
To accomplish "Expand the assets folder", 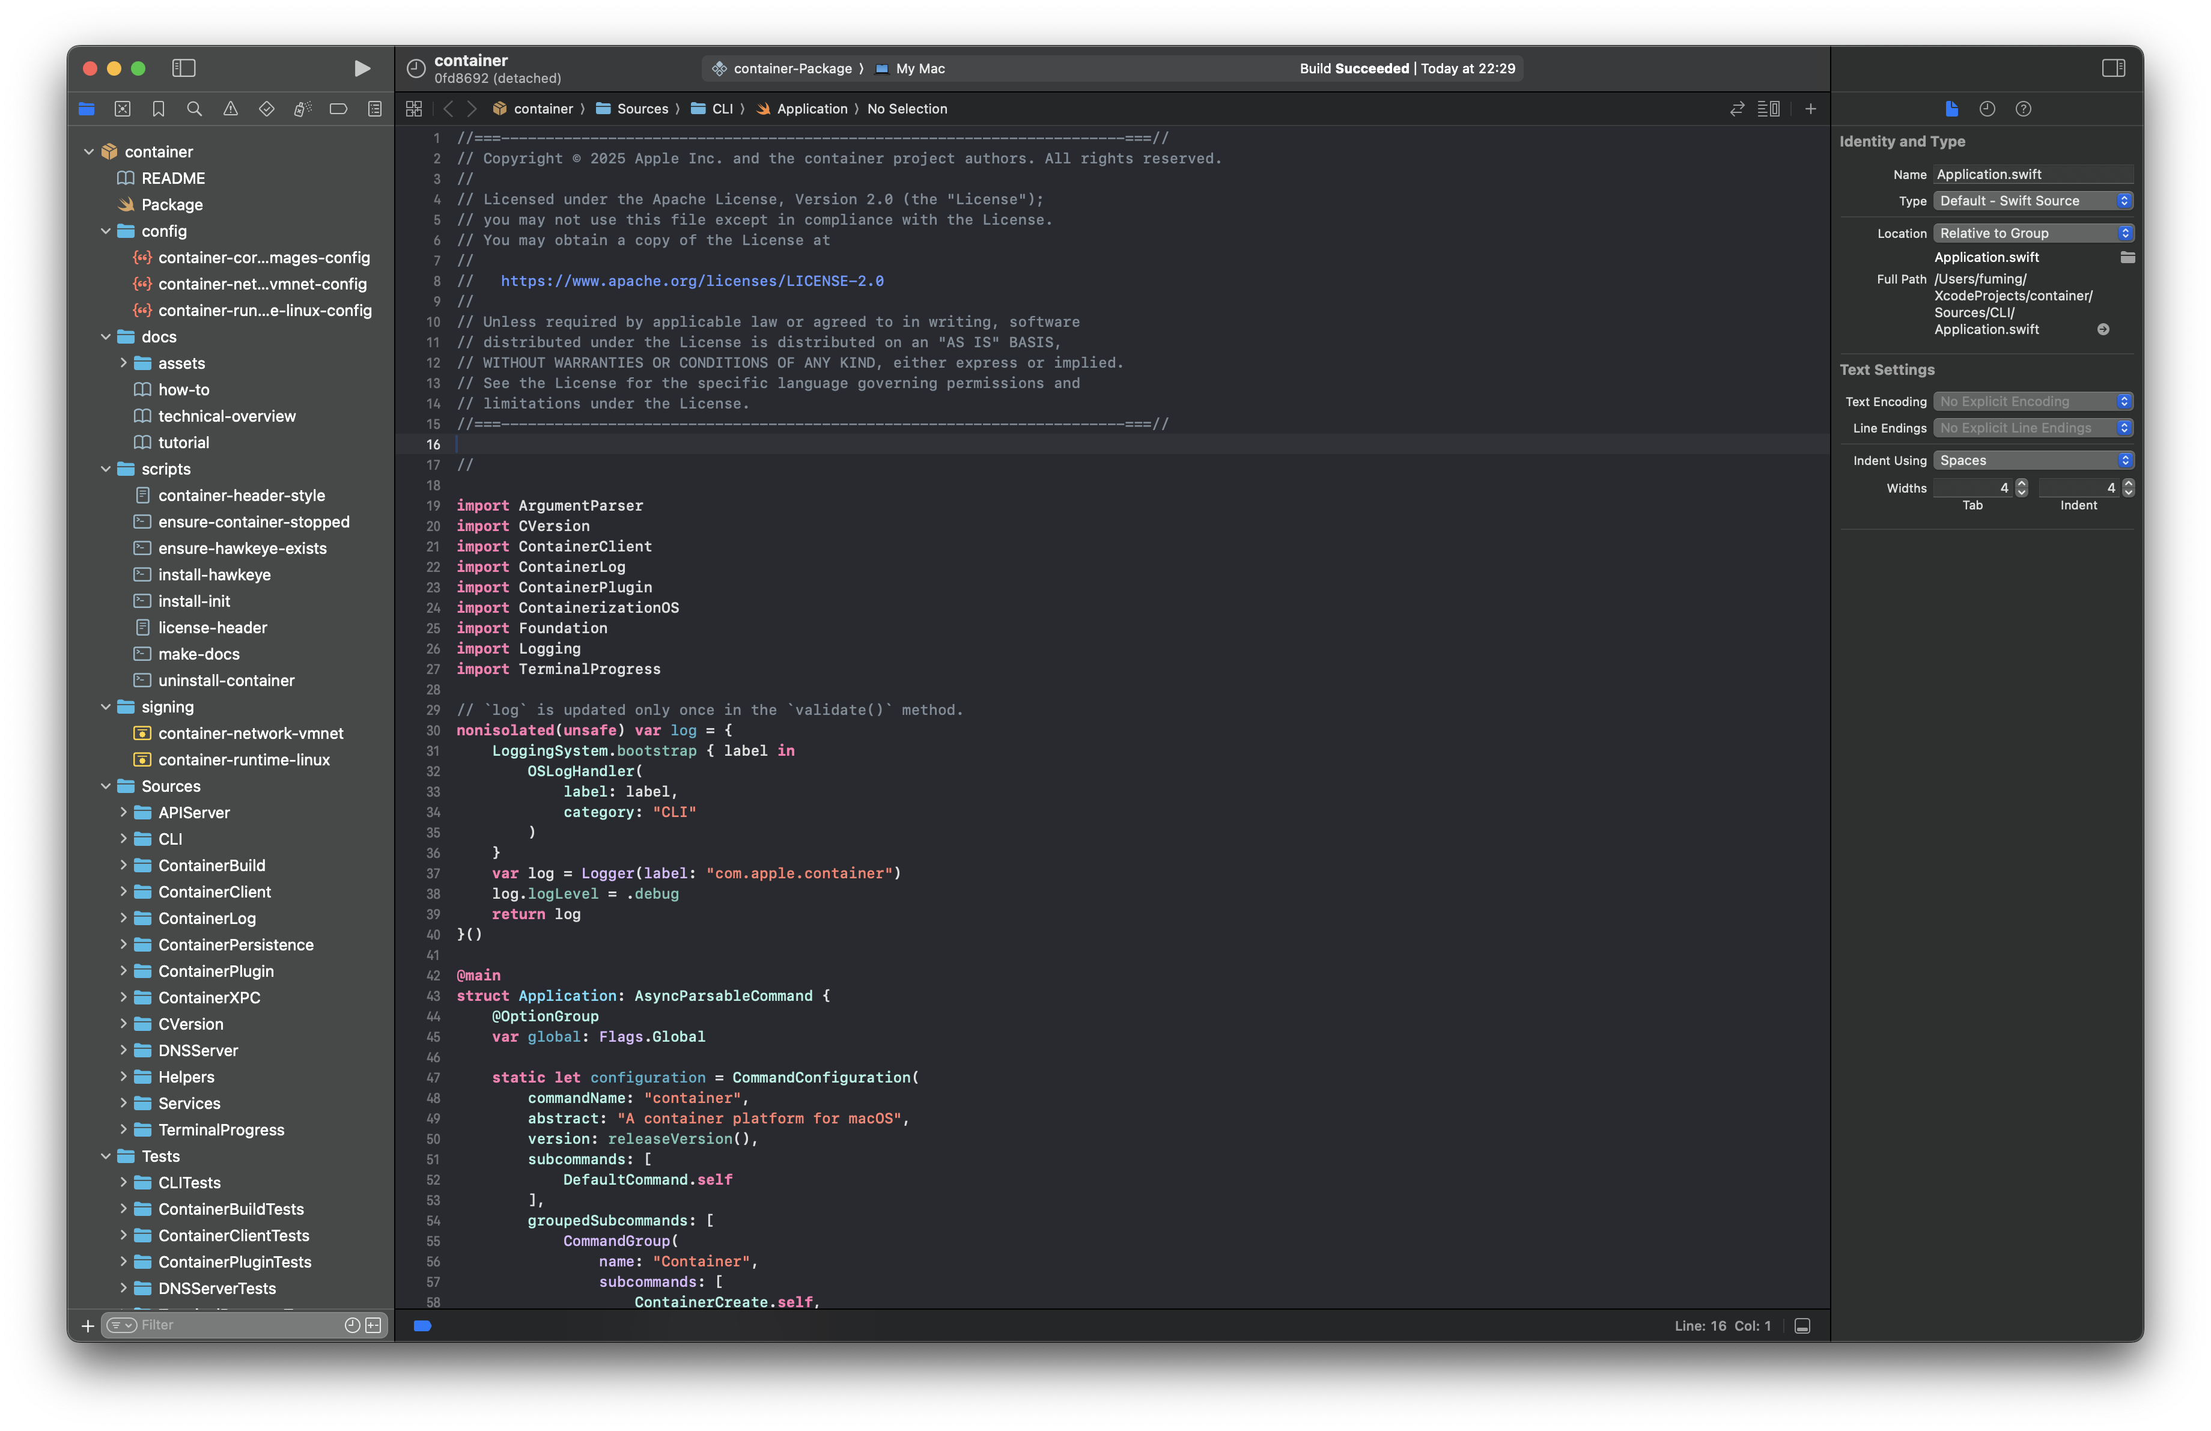I will tap(123, 363).
